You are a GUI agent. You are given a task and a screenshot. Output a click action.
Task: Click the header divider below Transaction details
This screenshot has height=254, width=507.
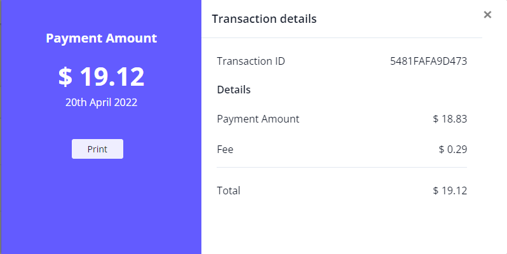click(342, 37)
